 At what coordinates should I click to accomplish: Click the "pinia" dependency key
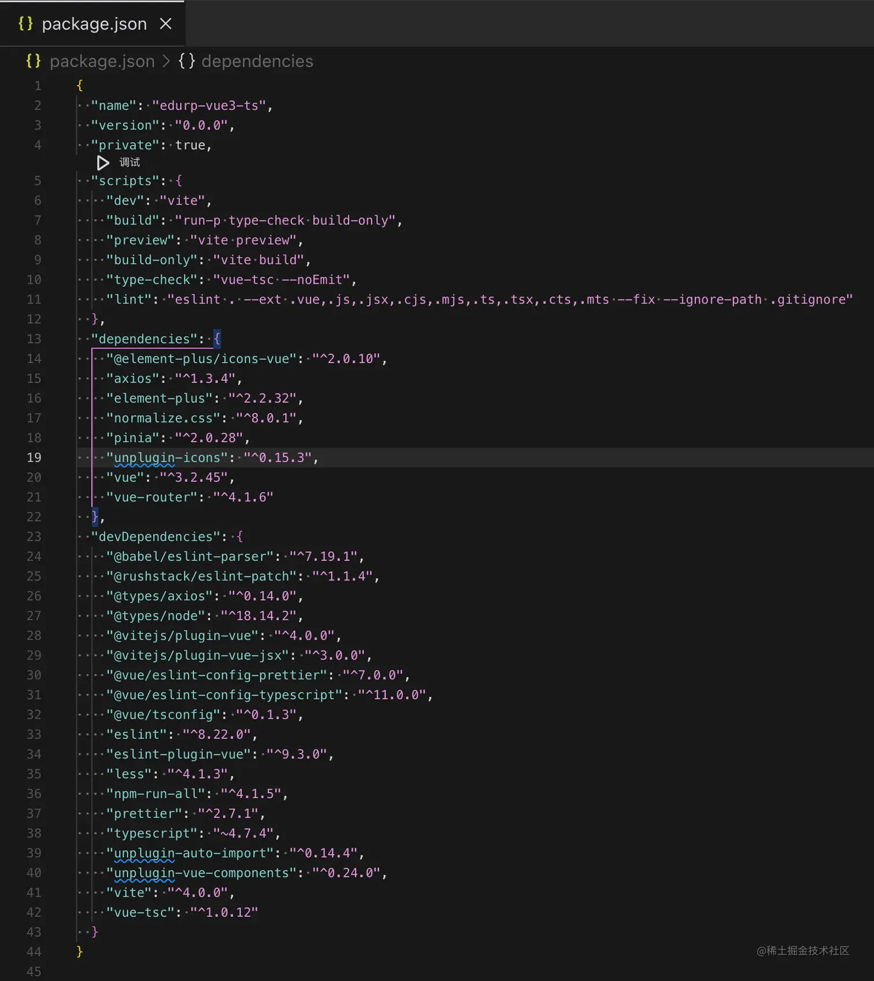point(133,438)
